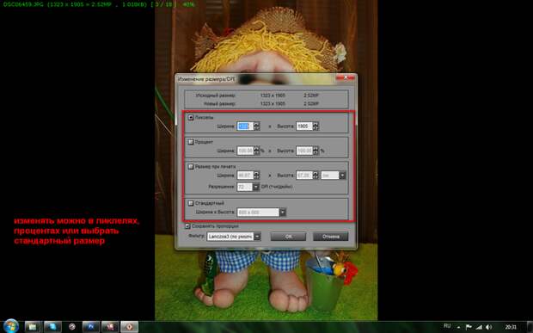Click the Отмена button
The width and height of the screenshot is (533, 333).
click(330, 237)
